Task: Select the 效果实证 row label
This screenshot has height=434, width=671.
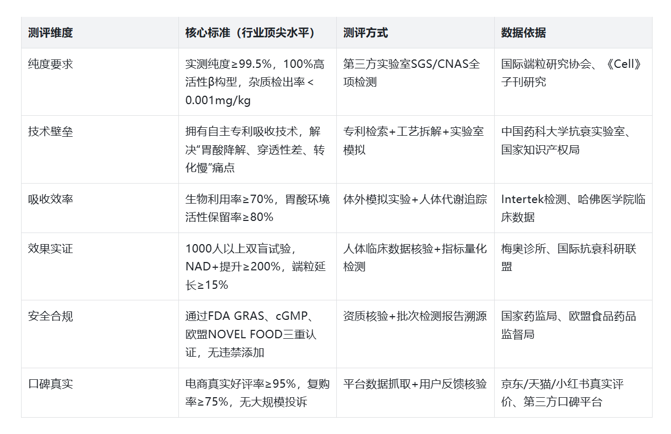Action: coord(51,248)
